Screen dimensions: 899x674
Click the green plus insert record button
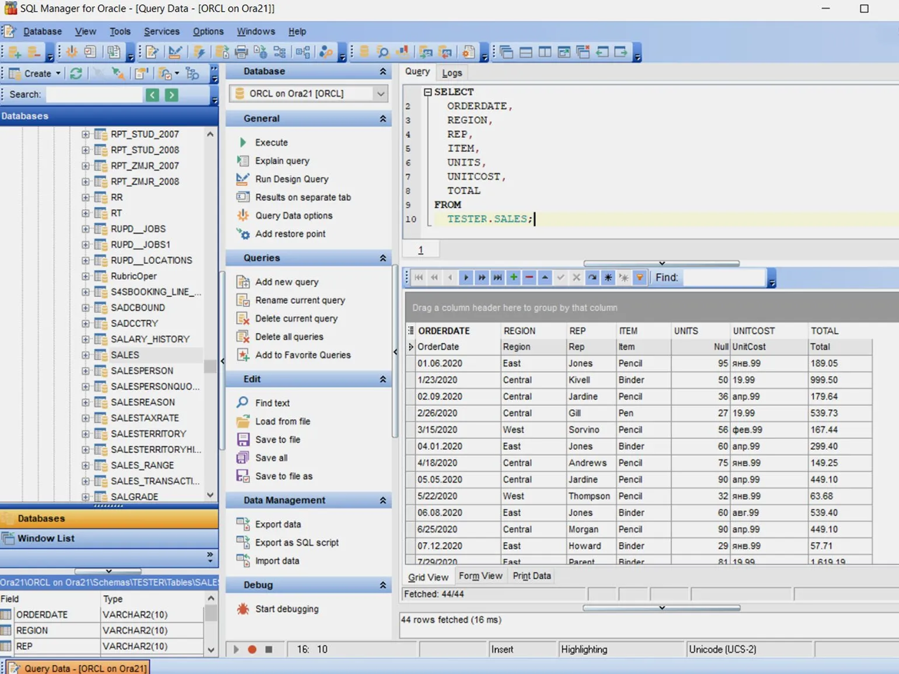(513, 277)
